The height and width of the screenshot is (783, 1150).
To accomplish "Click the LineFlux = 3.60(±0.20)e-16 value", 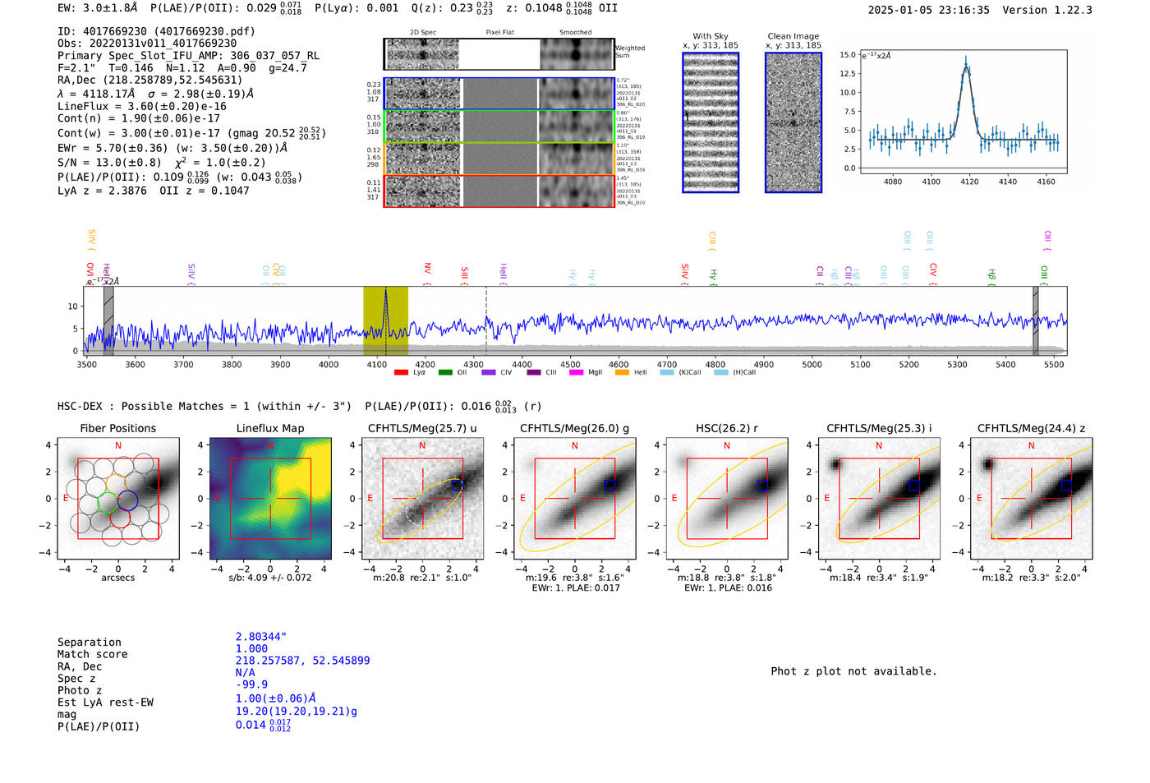I will 142,106.
